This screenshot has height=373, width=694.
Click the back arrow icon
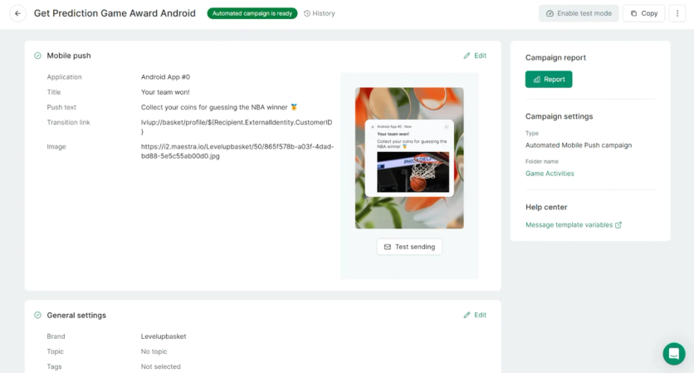(x=17, y=13)
